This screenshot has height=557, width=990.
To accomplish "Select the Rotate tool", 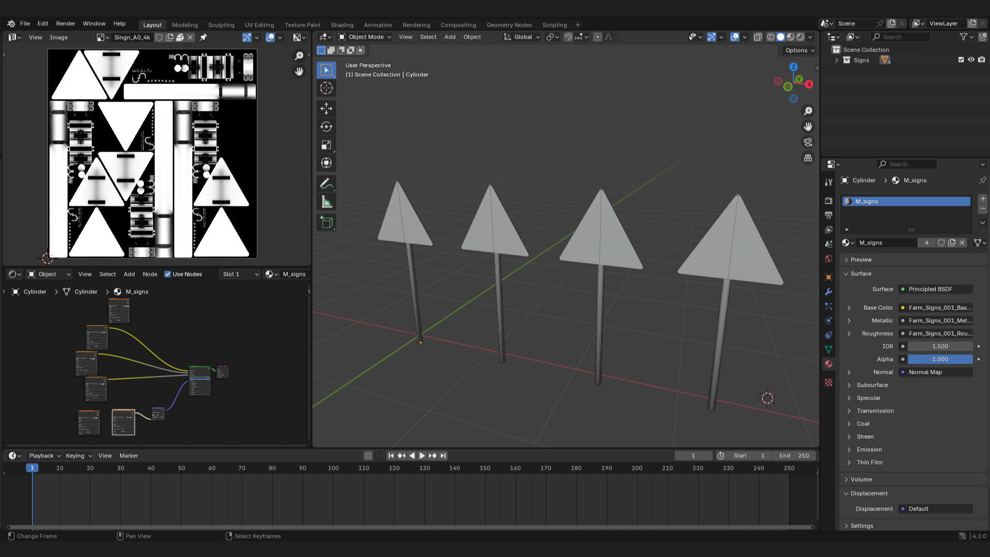I will point(326,127).
